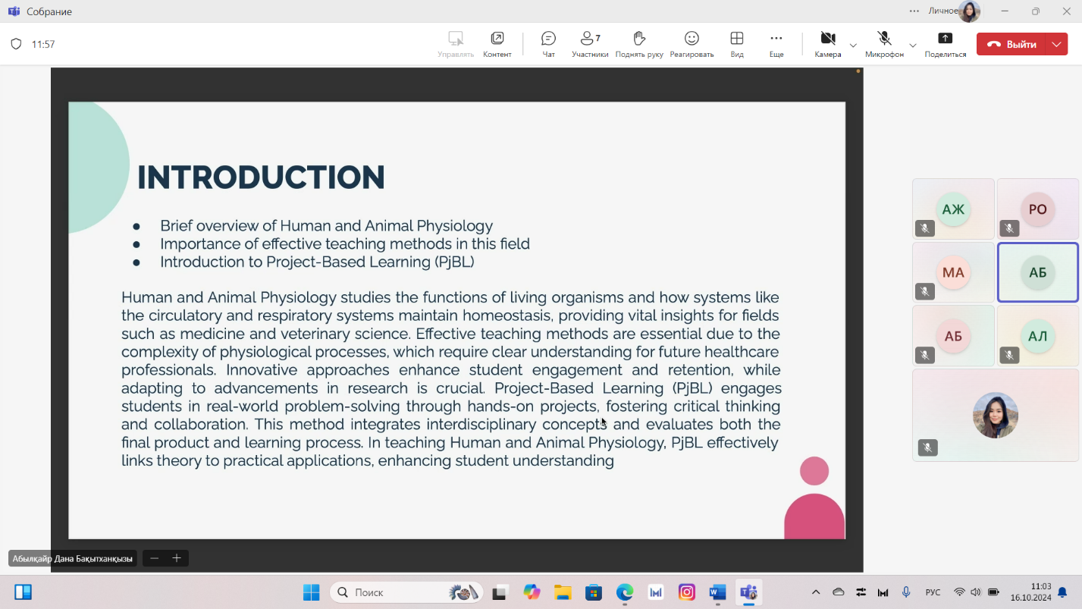This screenshot has width=1082, height=609.
Task: Open the Content (Контент) pop-out button
Action: 497,44
